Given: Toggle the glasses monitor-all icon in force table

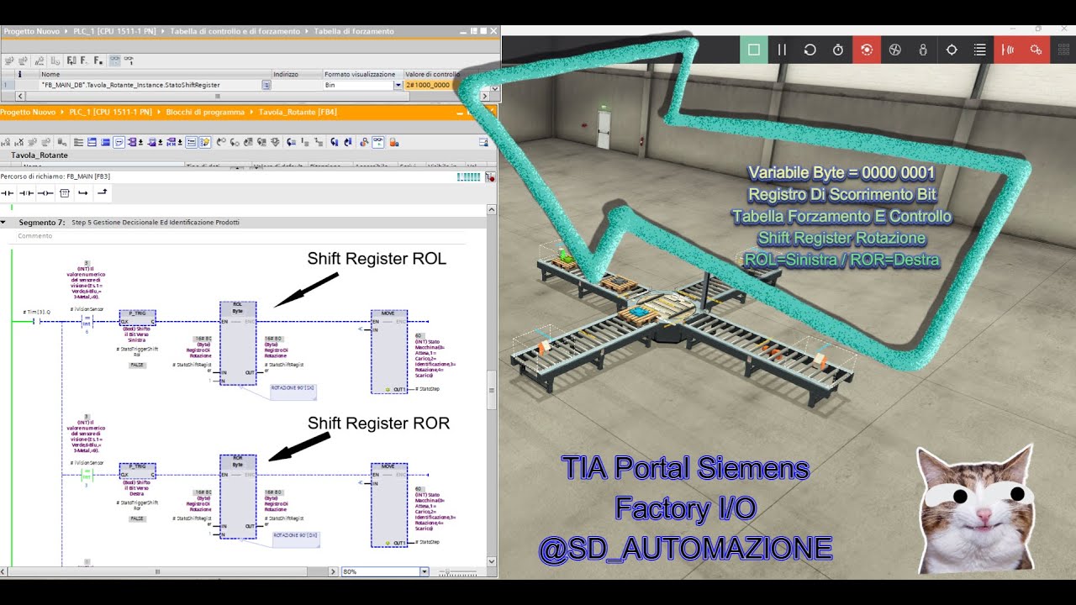Looking at the screenshot, I should point(115,60).
